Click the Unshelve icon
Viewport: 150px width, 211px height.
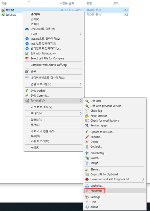point(87,186)
